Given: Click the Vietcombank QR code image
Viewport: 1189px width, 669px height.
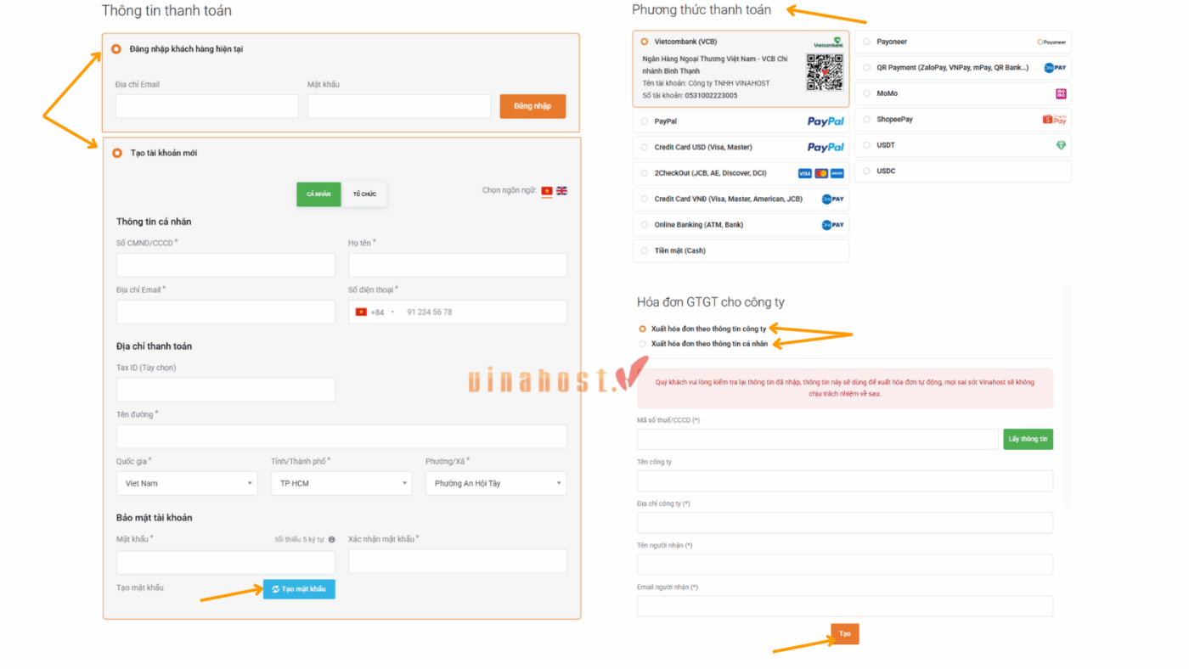Looking at the screenshot, I should [x=824, y=72].
